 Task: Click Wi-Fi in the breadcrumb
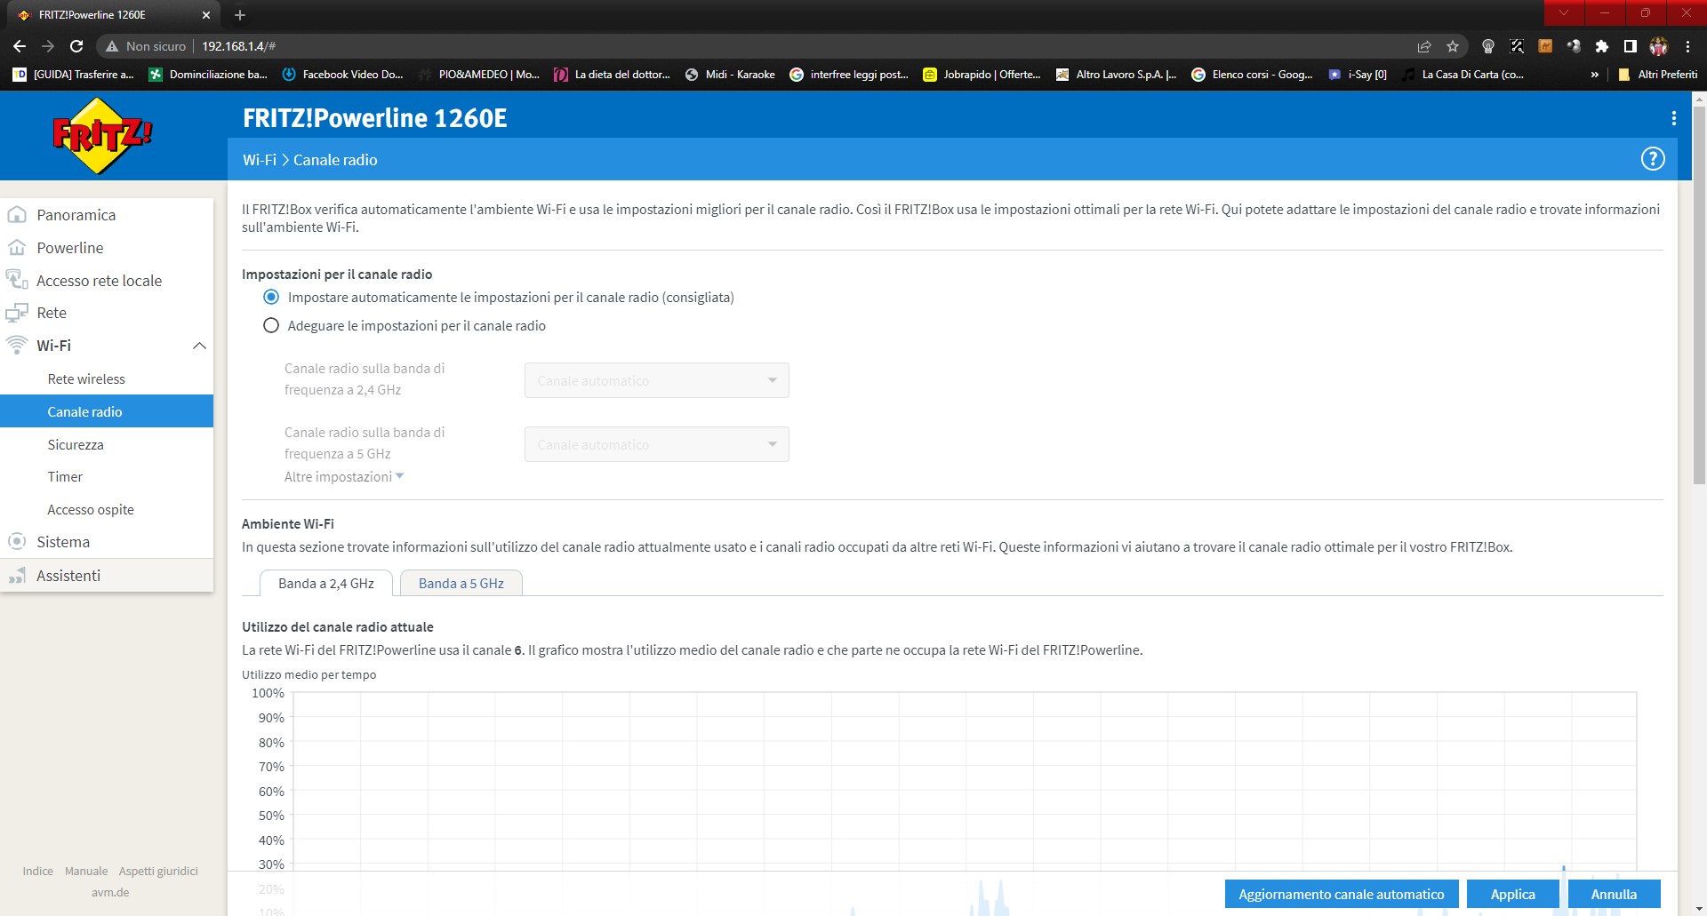click(260, 160)
